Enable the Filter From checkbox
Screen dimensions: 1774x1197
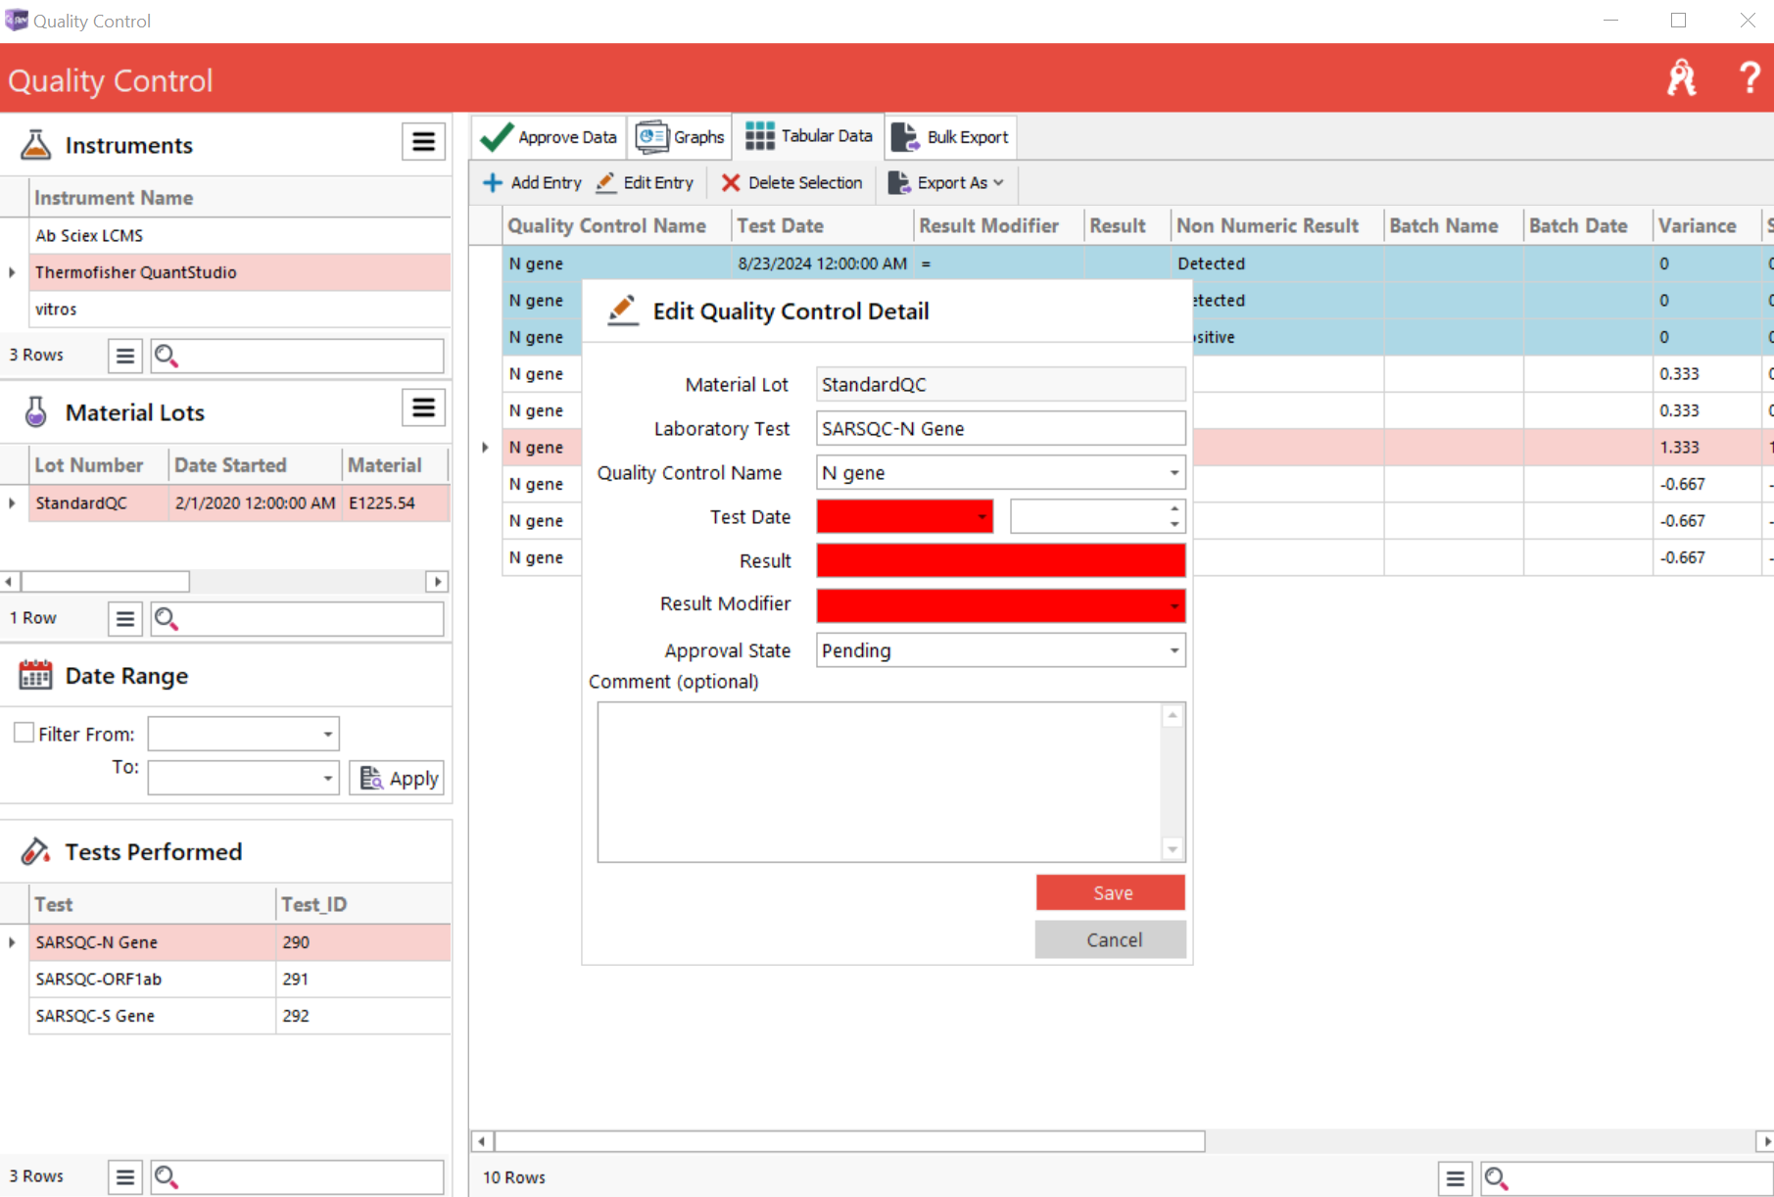pyautogui.click(x=24, y=733)
